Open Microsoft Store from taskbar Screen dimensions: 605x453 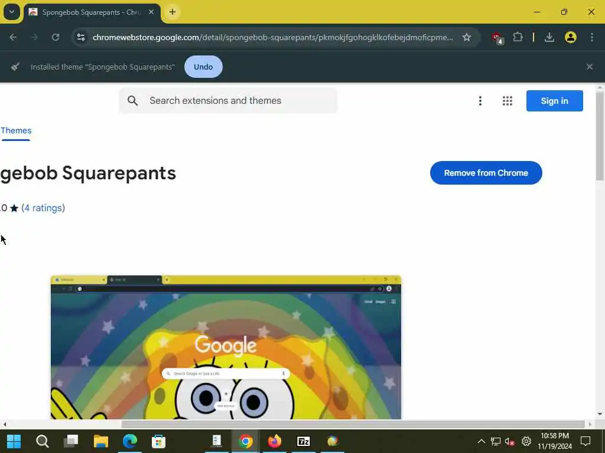tap(158, 441)
